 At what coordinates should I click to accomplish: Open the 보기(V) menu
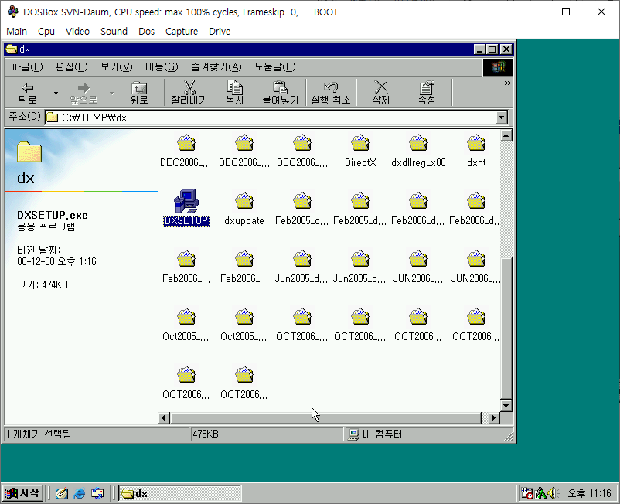click(116, 66)
